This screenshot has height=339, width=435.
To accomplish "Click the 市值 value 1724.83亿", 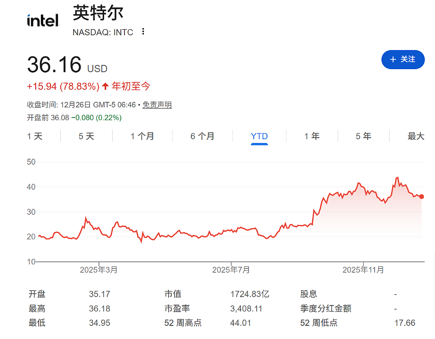I will (250, 294).
